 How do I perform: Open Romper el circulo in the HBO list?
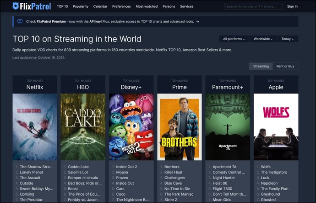(x=83, y=178)
